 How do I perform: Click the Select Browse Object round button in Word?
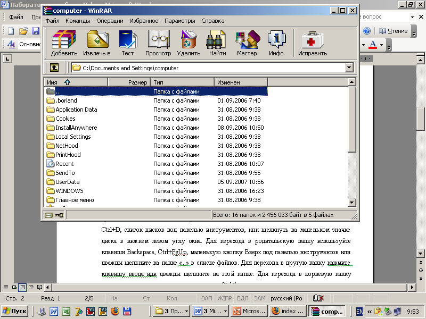(x=421, y=271)
